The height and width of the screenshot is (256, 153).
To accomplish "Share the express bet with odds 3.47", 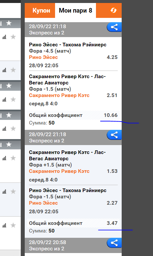I will tap(114, 135).
